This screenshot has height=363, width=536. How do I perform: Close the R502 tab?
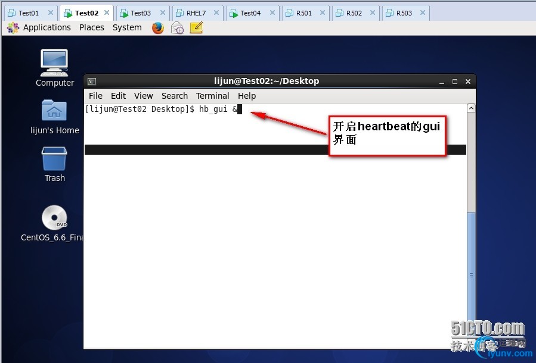[373, 12]
